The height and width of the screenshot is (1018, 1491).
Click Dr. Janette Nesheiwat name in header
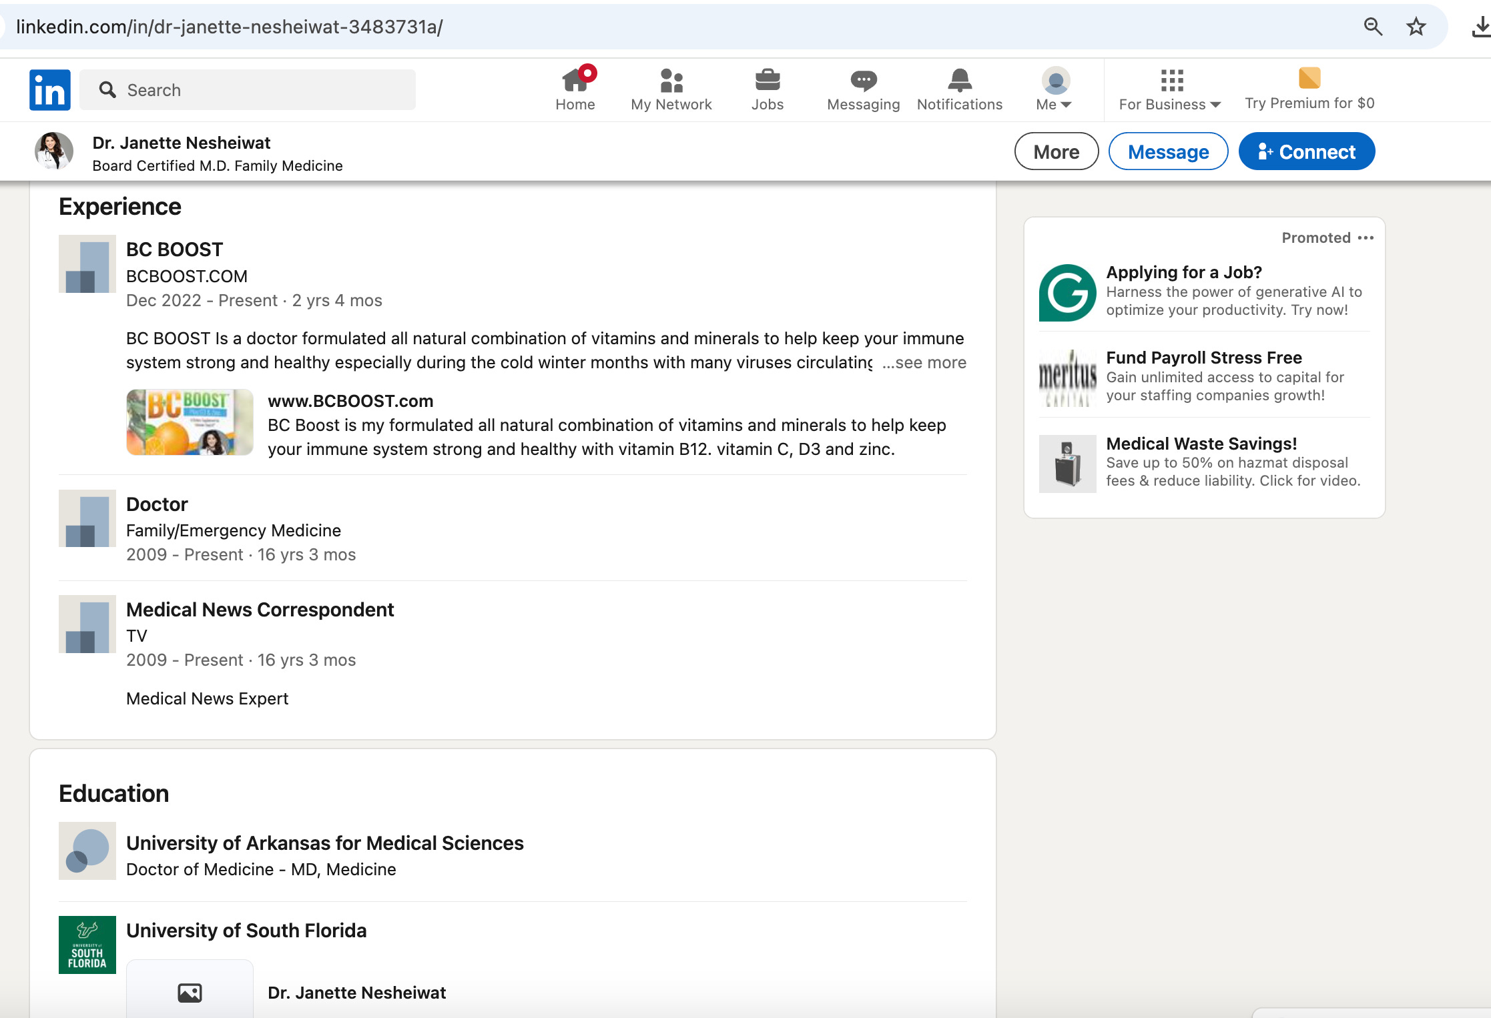click(x=182, y=143)
